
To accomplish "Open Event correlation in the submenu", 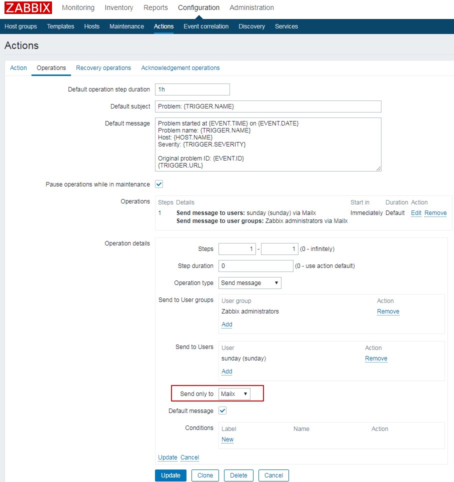I will tap(206, 26).
